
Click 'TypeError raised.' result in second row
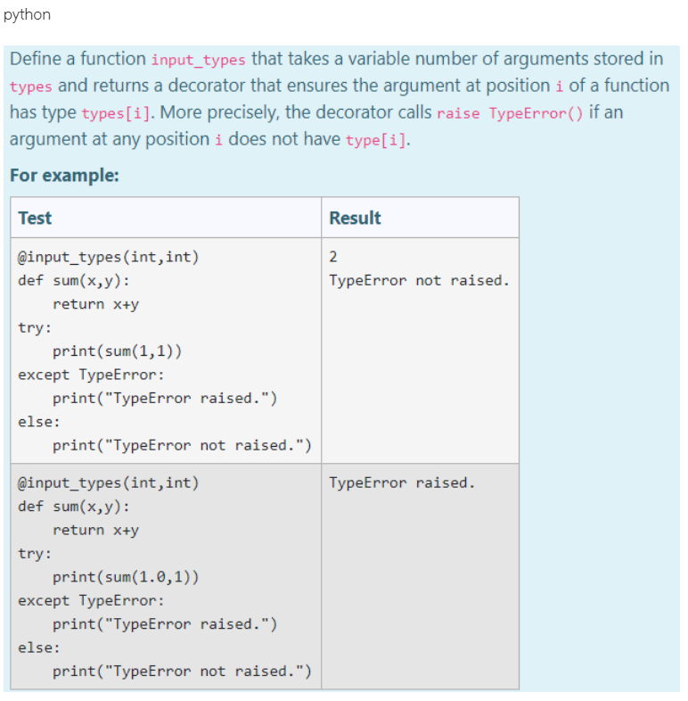coord(402,482)
